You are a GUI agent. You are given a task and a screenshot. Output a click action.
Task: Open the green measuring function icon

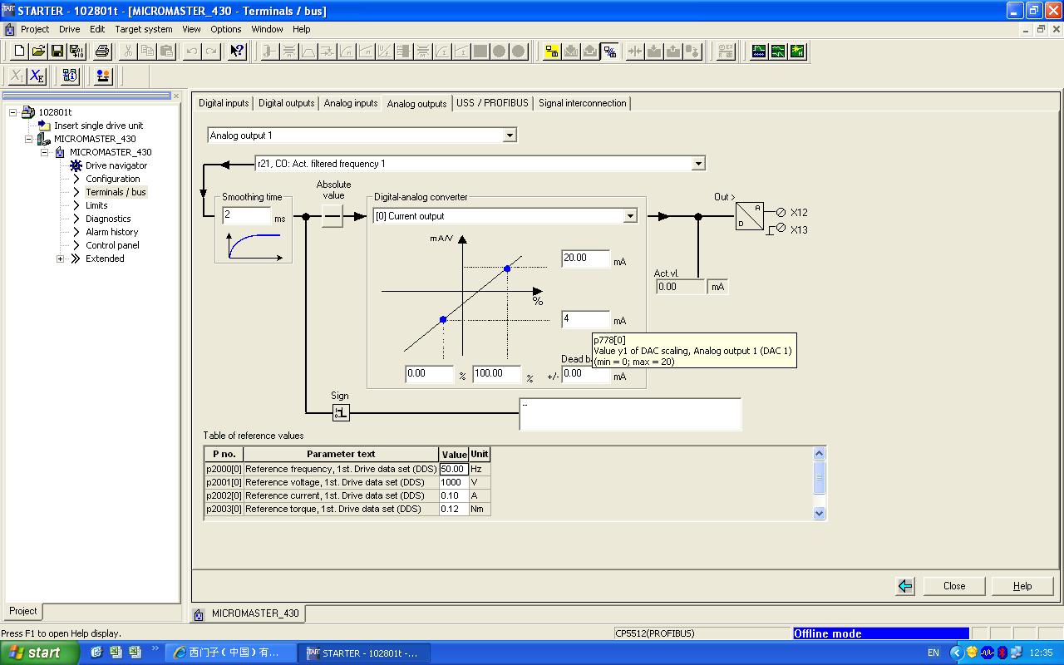[778, 52]
